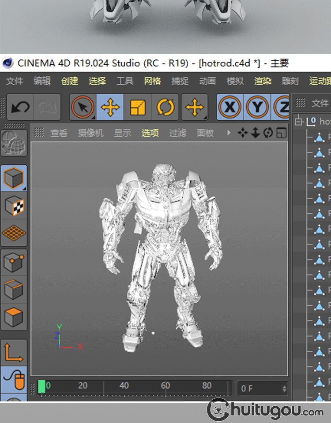Select the Move tool in toolbar
The width and height of the screenshot is (331, 423).
pyautogui.click(x=110, y=107)
